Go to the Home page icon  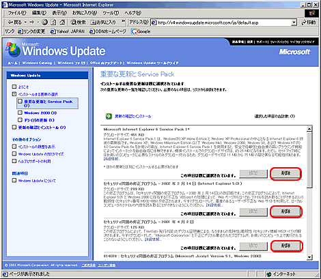click(62, 22)
